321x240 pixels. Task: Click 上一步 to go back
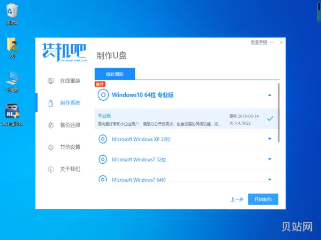click(237, 199)
